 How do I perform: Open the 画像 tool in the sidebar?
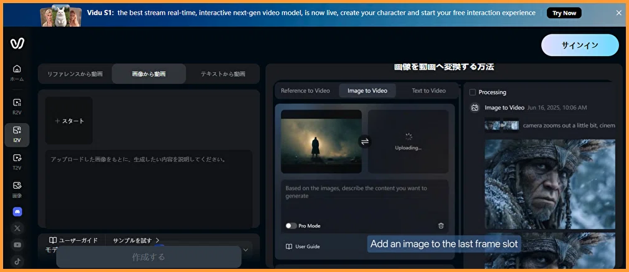17,190
